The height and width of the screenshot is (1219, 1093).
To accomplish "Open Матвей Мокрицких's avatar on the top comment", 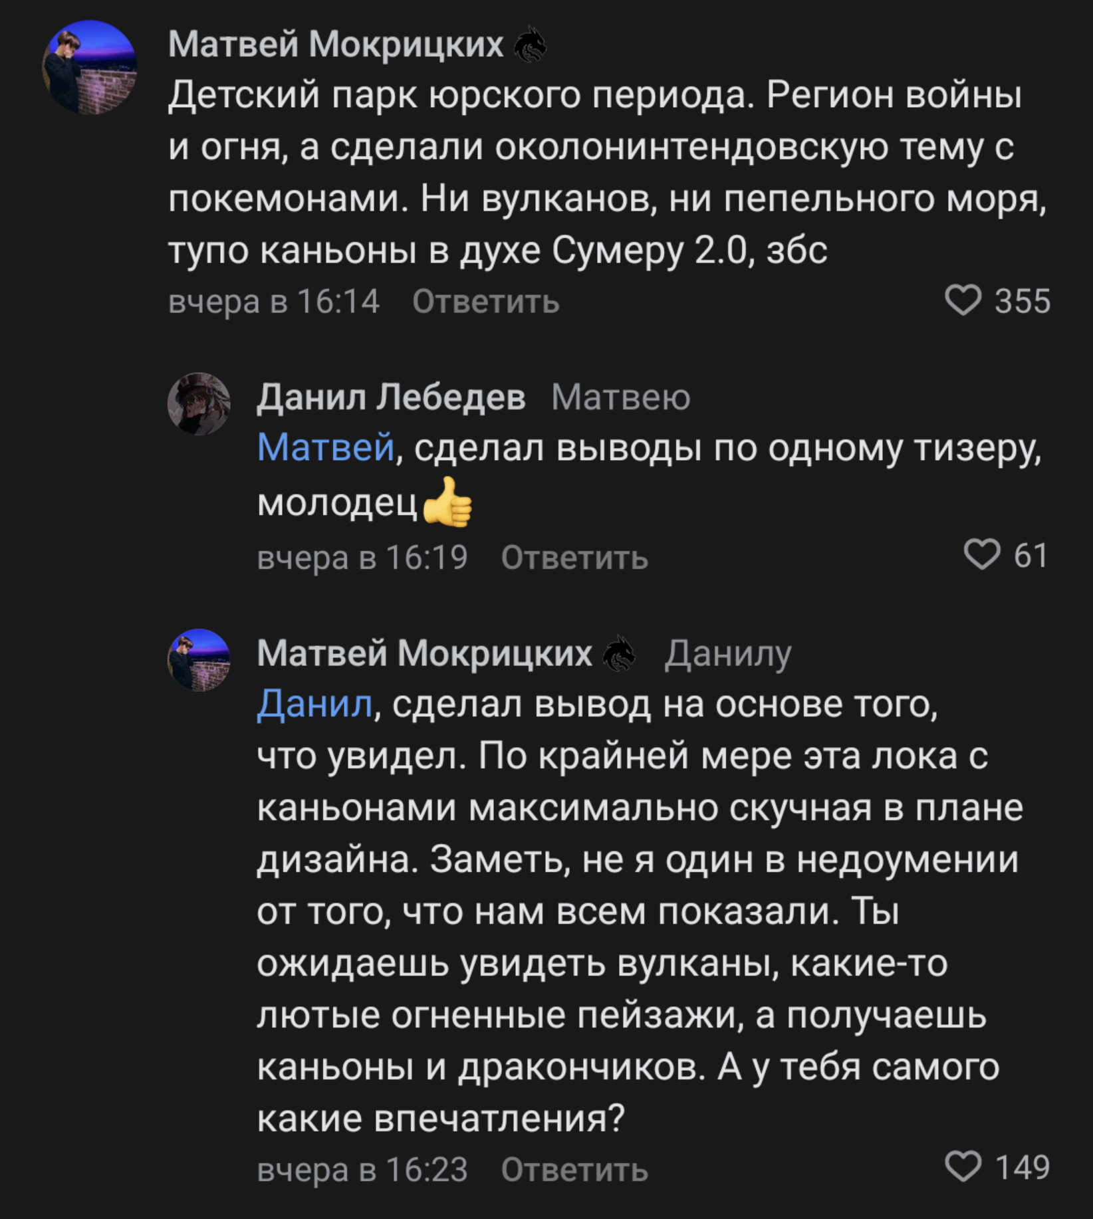I will (x=90, y=67).
